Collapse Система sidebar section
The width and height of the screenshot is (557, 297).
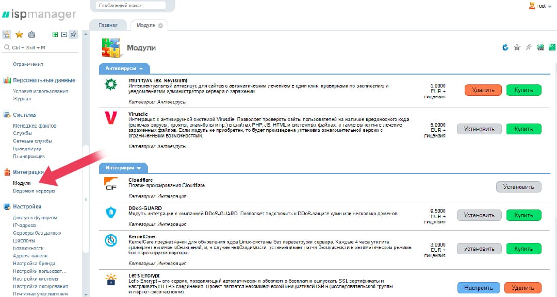[24, 115]
